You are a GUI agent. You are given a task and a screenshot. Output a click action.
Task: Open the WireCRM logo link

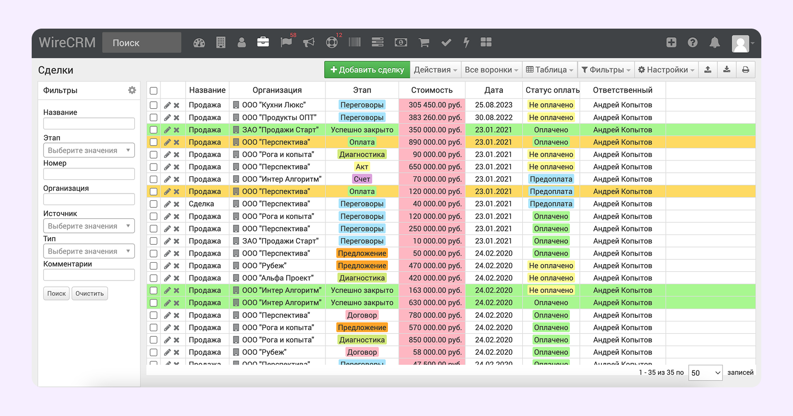pyautogui.click(x=67, y=42)
